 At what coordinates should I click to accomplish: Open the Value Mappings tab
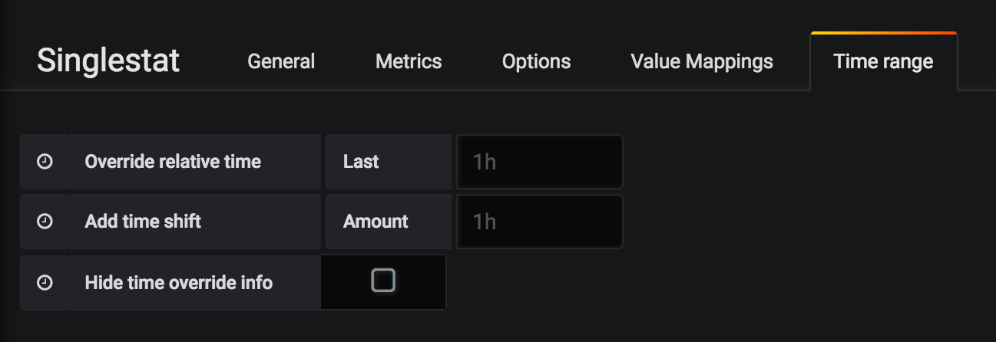click(x=702, y=61)
